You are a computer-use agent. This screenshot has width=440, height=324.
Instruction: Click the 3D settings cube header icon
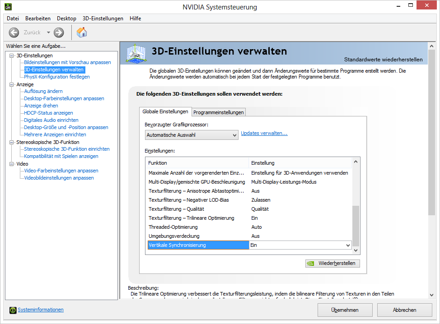(136, 53)
